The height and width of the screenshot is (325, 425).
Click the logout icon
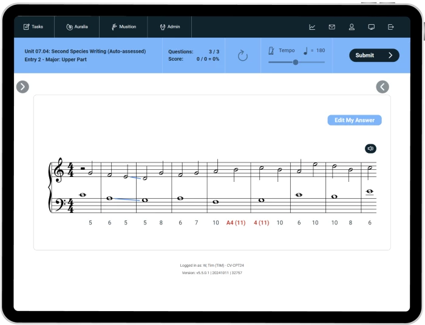390,27
